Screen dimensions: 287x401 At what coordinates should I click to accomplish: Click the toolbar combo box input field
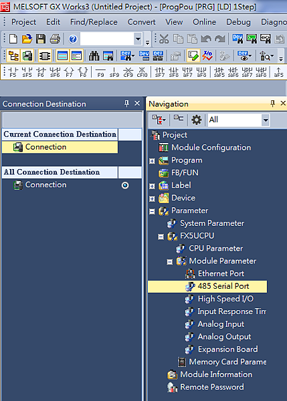pyautogui.click(x=107, y=39)
